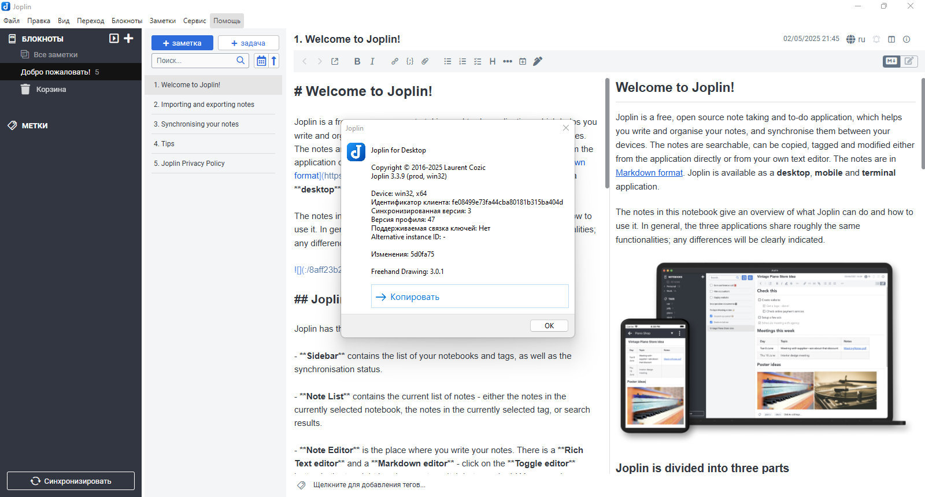925x497 pixels.
Task: Insert heading with H icon
Action: coord(493,61)
